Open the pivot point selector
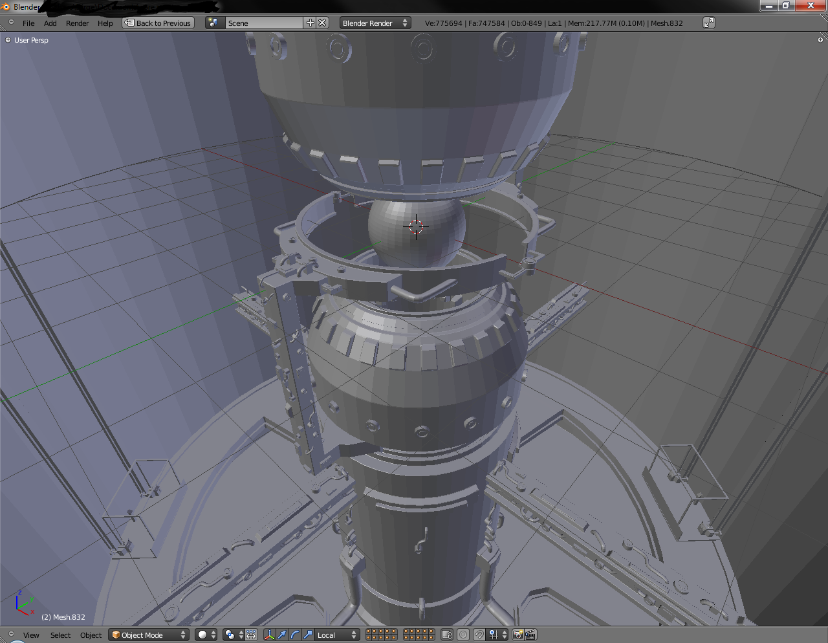This screenshot has height=643, width=828. 234,635
